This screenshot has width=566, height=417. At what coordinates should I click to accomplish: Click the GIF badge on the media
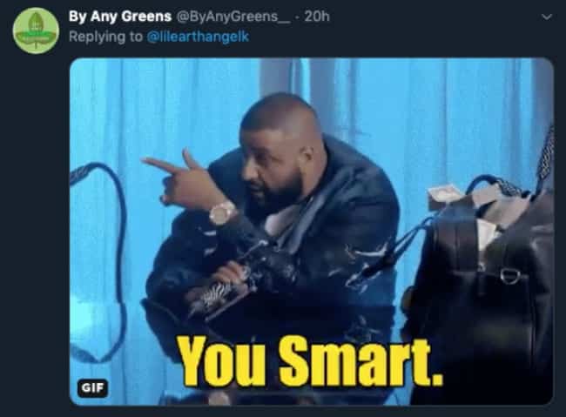coord(92,388)
